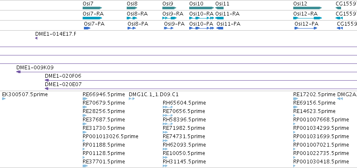Click the RE28256.5prime EST glyph

coord(85,115)
